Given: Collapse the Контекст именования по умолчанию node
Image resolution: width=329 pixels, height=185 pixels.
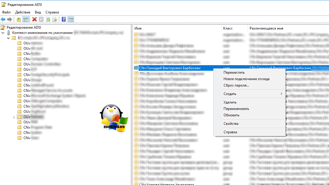Looking at the screenshot, I should point(3,33).
